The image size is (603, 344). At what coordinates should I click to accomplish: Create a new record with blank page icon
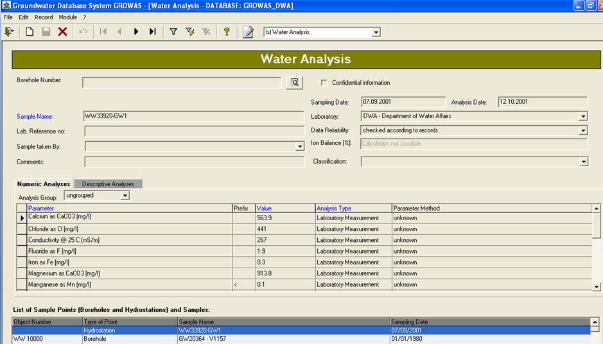coord(30,31)
